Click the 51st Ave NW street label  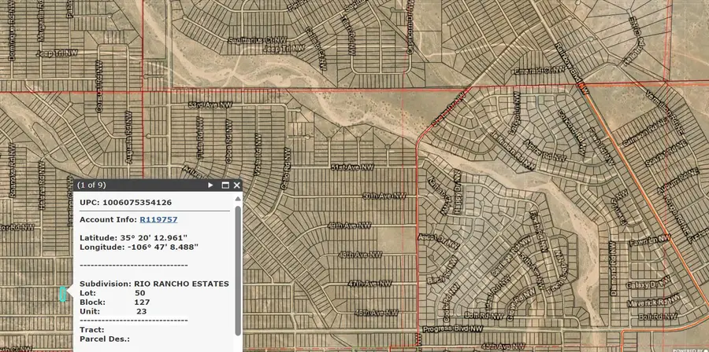pos(352,167)
